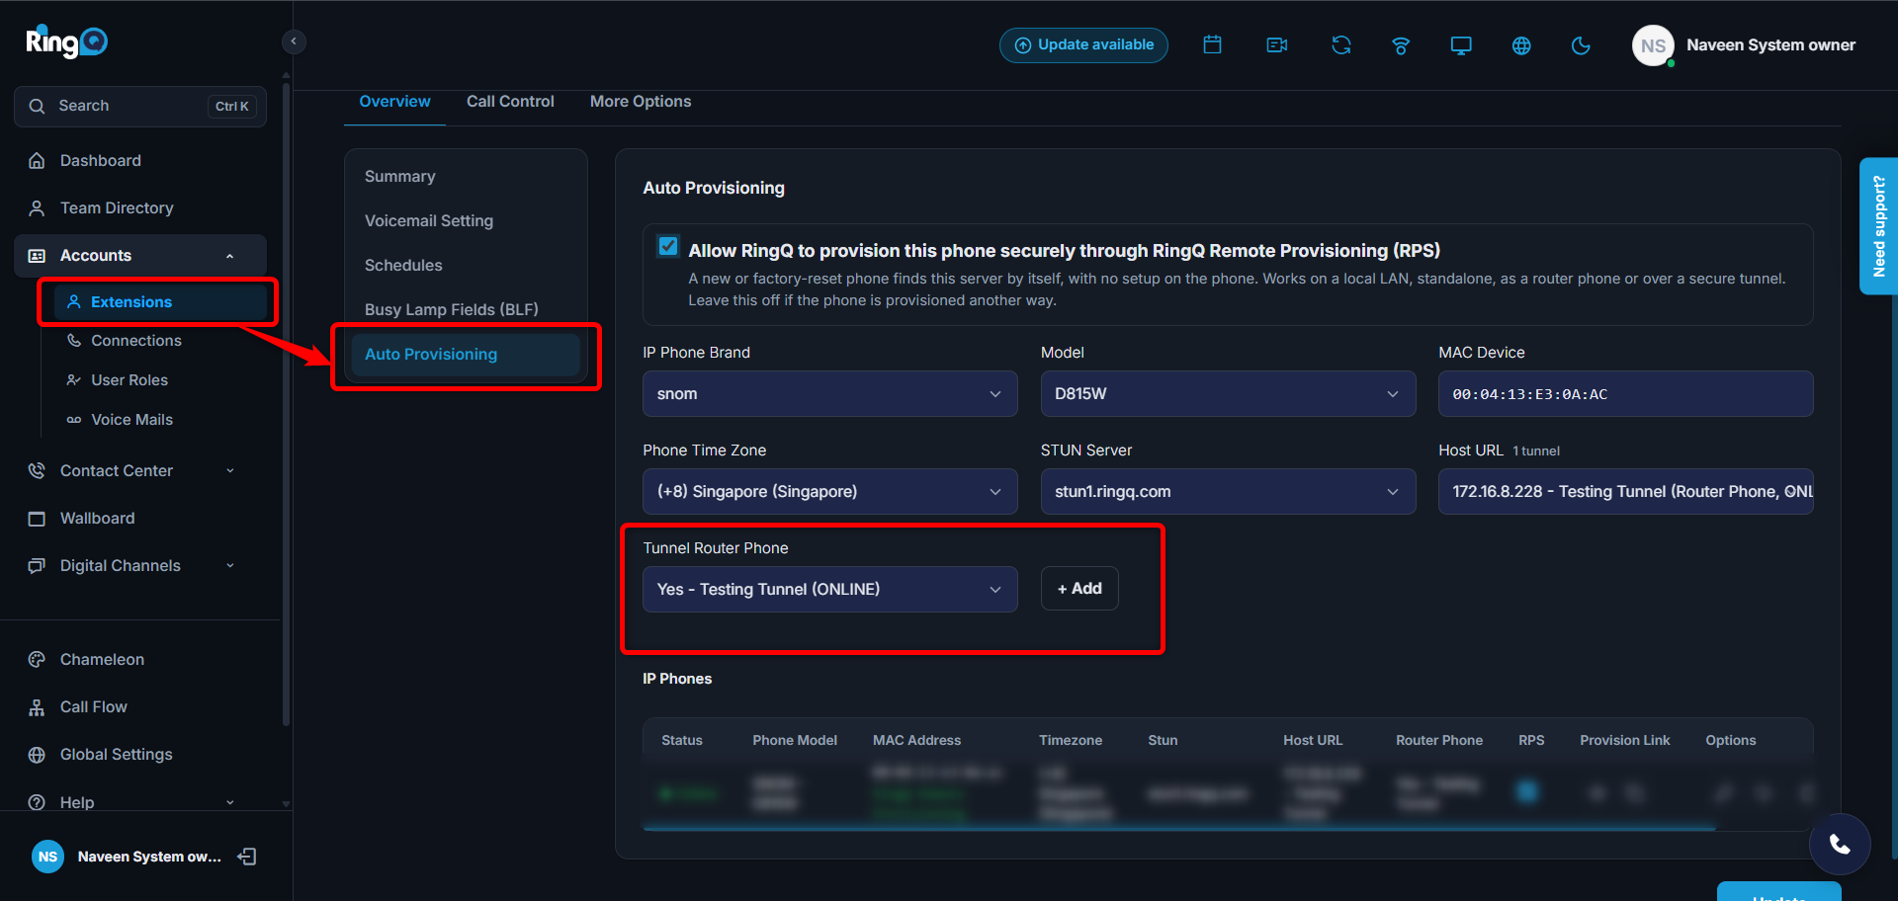Open the Model D815W dropdown

tap(1228, 393)
